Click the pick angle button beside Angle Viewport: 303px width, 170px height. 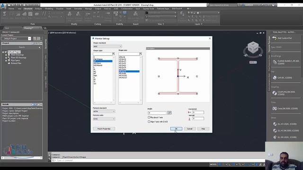click(169, 113)
